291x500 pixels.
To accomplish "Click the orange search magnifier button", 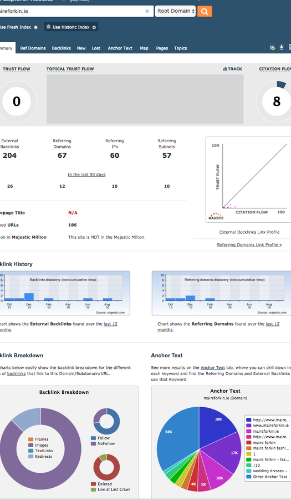I will [205, 12].
